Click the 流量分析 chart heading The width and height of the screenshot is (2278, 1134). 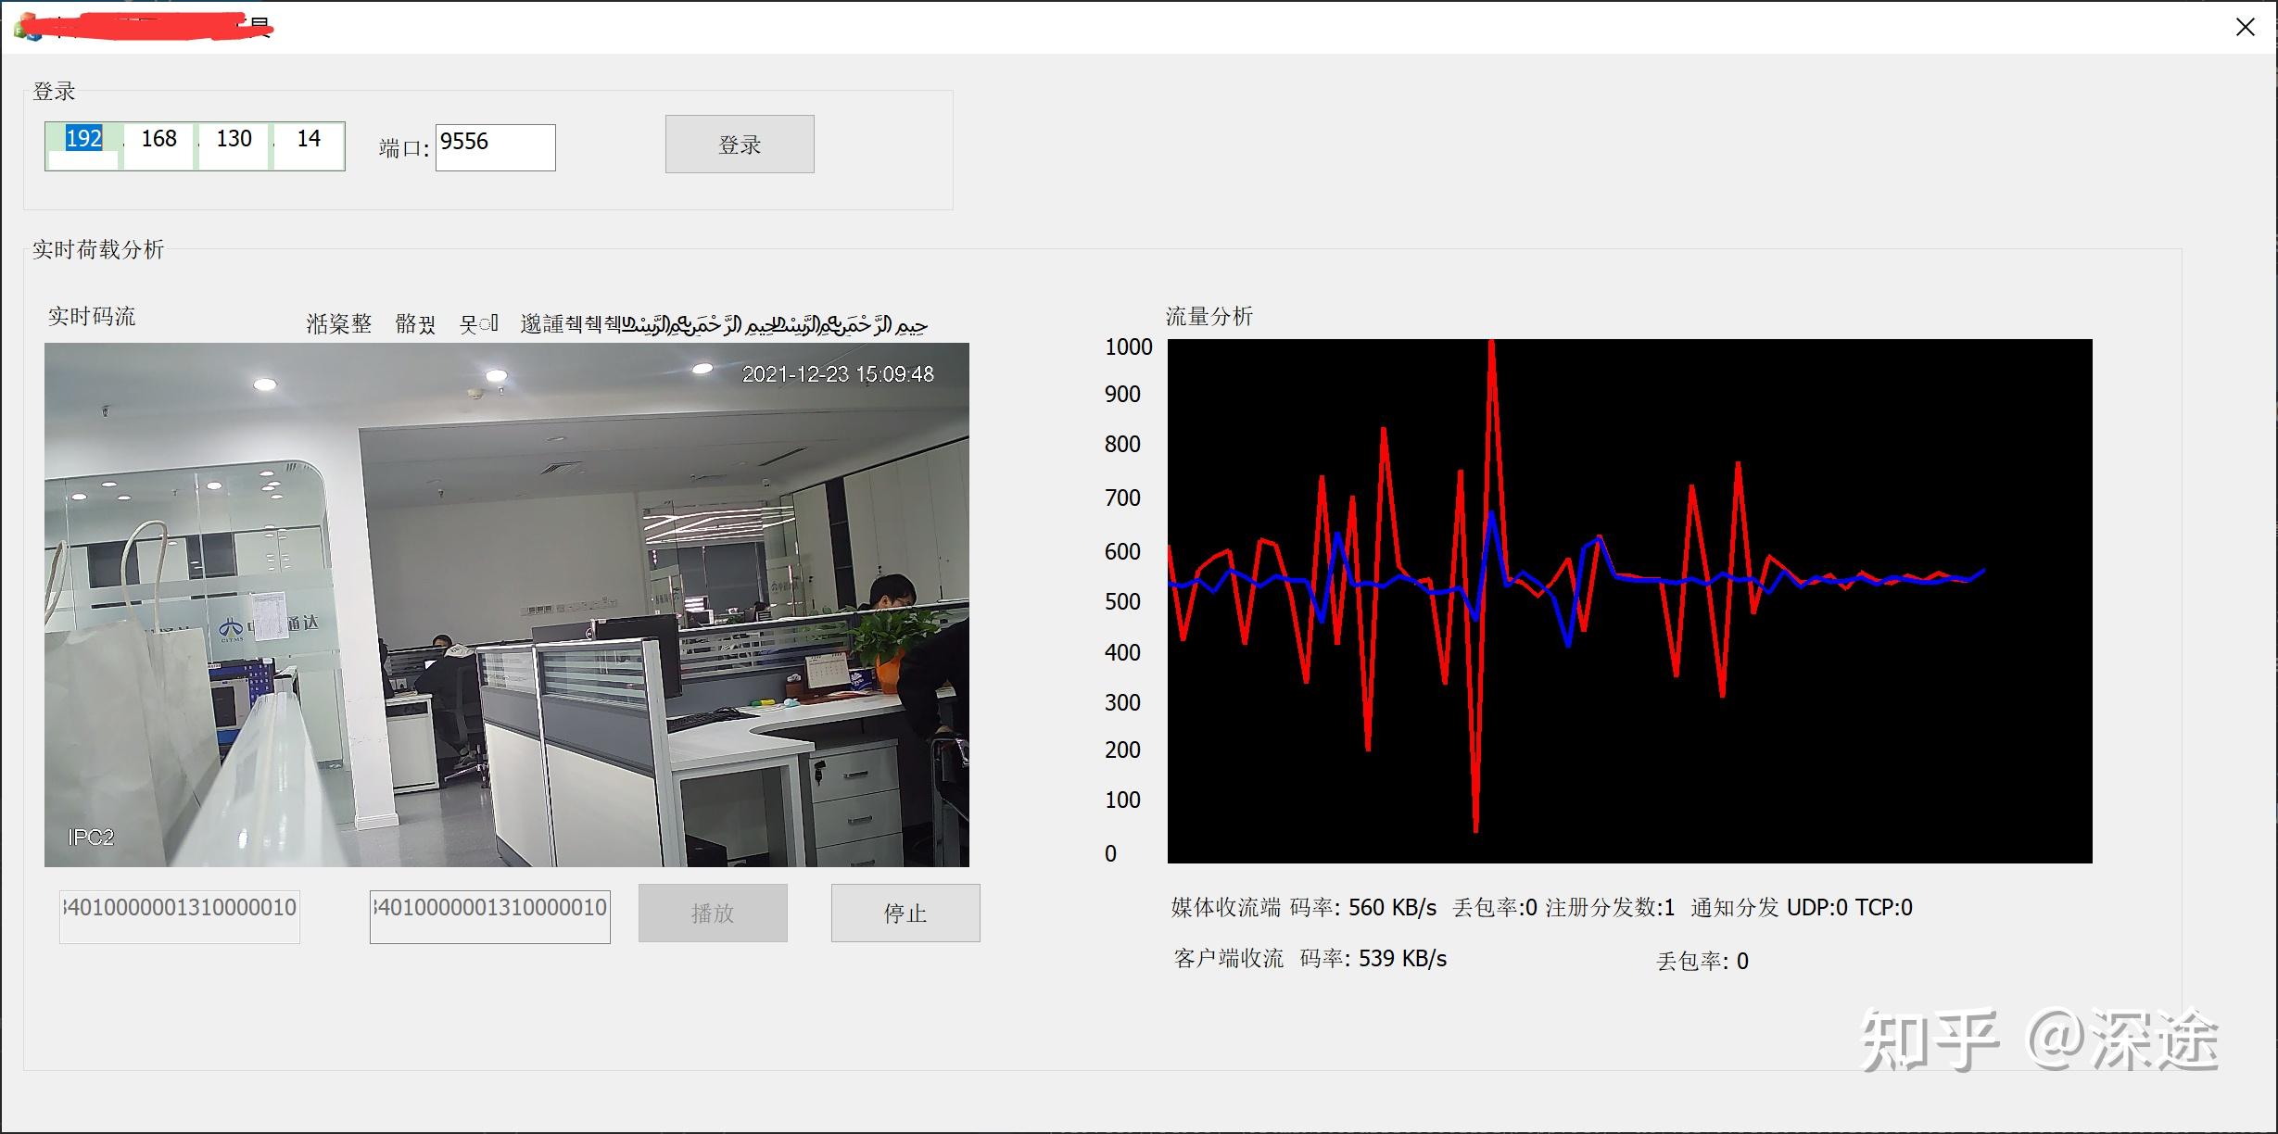[x=1209, y=317]
